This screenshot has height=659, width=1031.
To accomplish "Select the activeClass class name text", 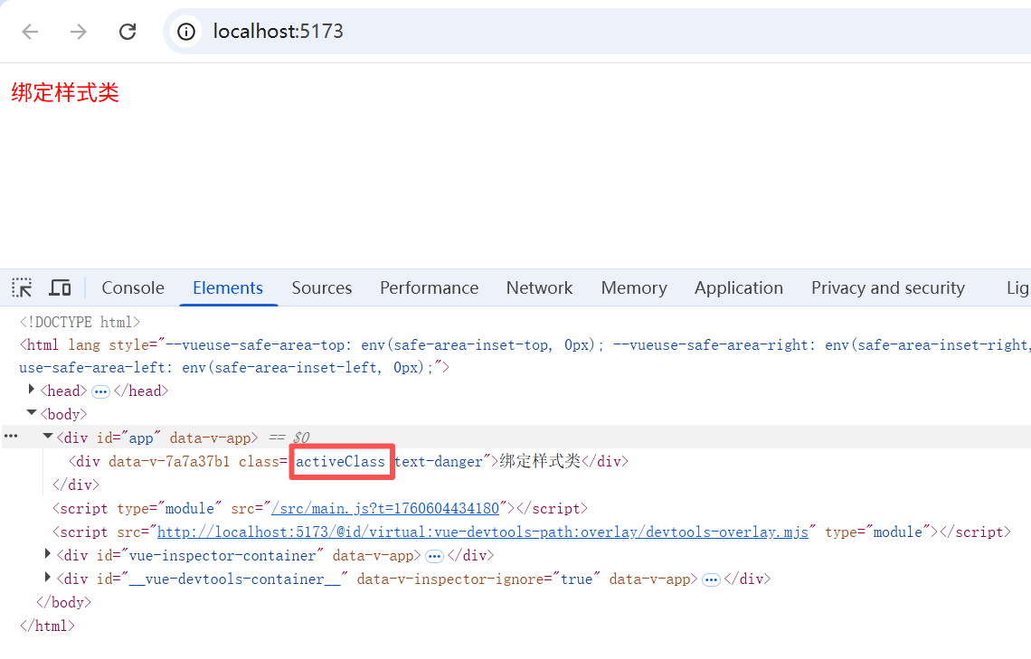I will 341,462.
